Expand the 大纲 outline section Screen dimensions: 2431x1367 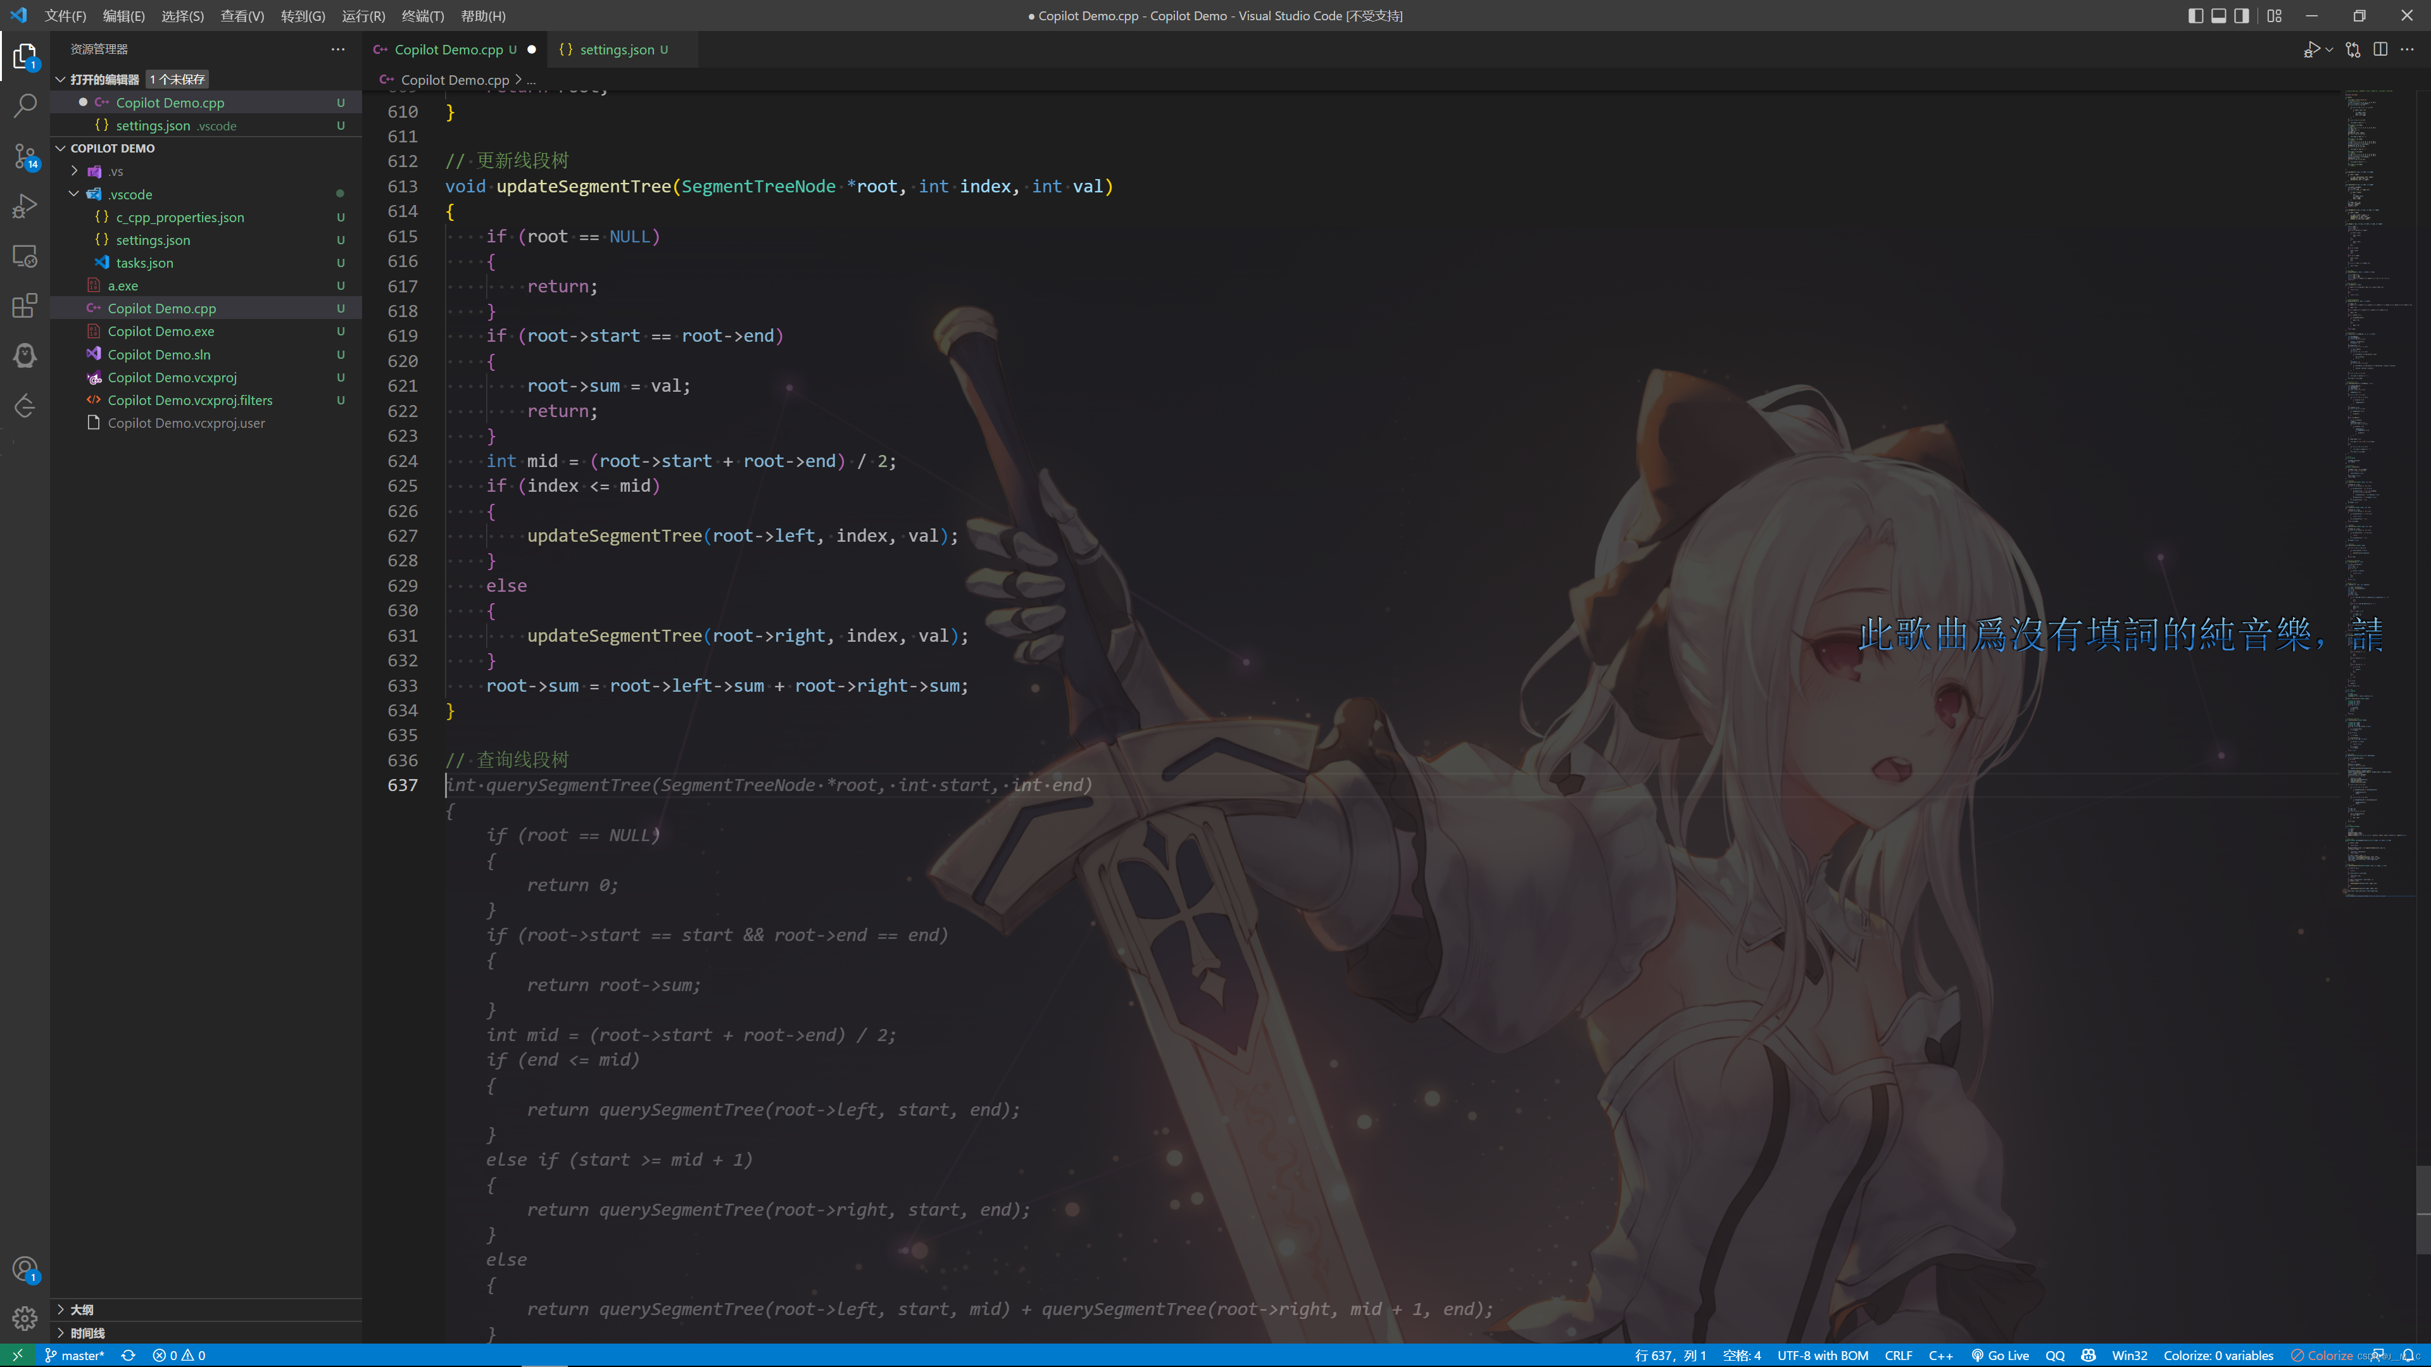(x=82, y=1309)
